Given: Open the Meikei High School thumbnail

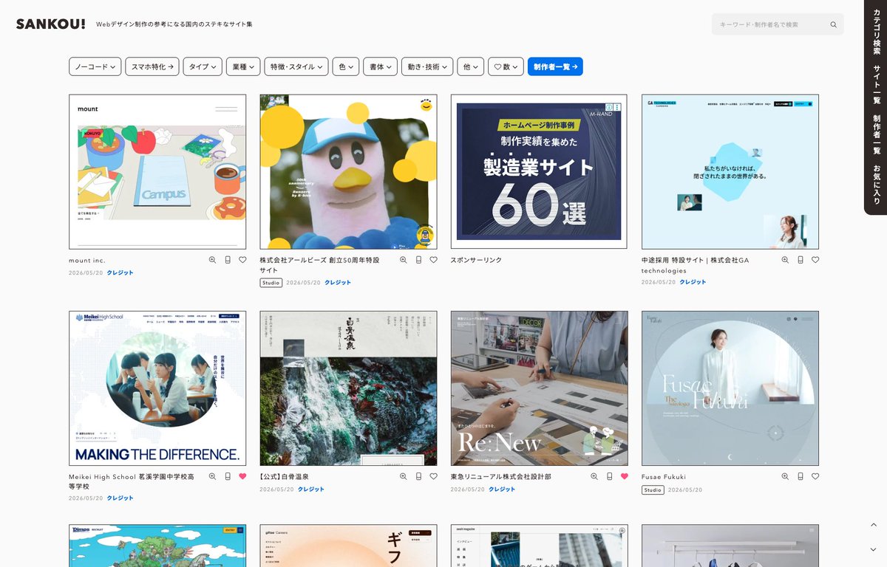Looking at the screenshot, I should [157, 388].
